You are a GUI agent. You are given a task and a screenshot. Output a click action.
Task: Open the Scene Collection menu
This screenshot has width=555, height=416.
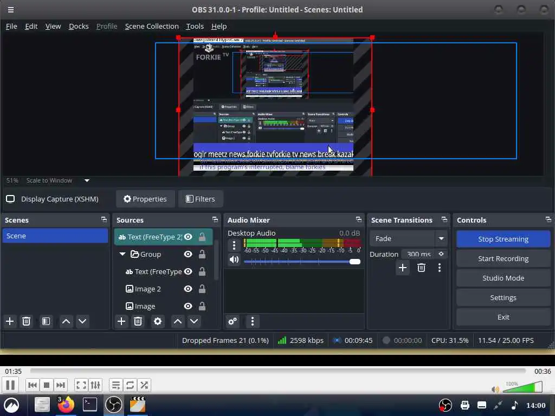[x=152, y=26]
